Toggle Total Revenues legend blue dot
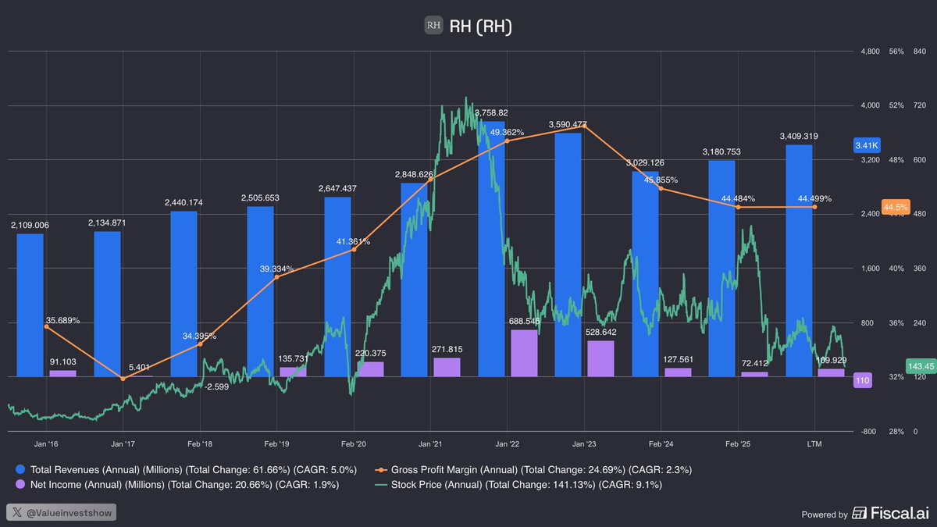This screenshot has height=527, width=937. click(x=19, y=470)
